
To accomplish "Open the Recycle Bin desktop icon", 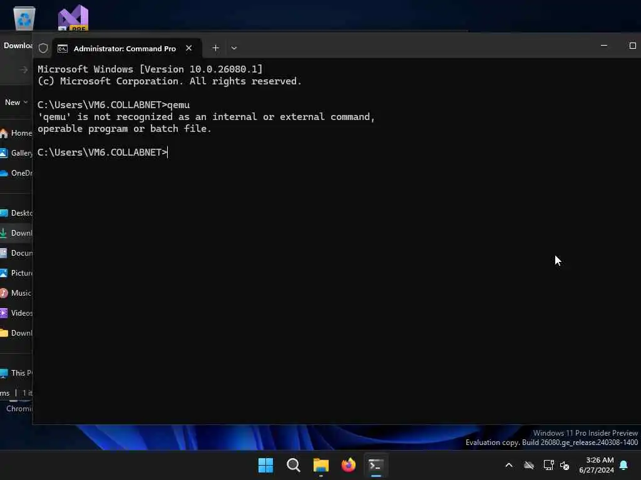I will (24, 18).
